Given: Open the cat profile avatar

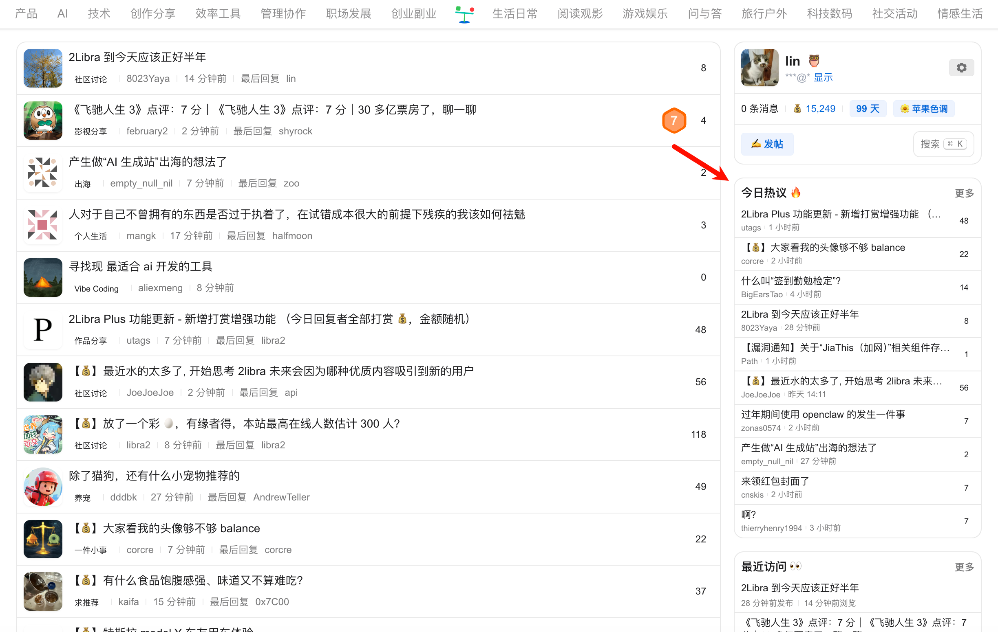Looking at the screenshot, I should (x=759, y=68).
